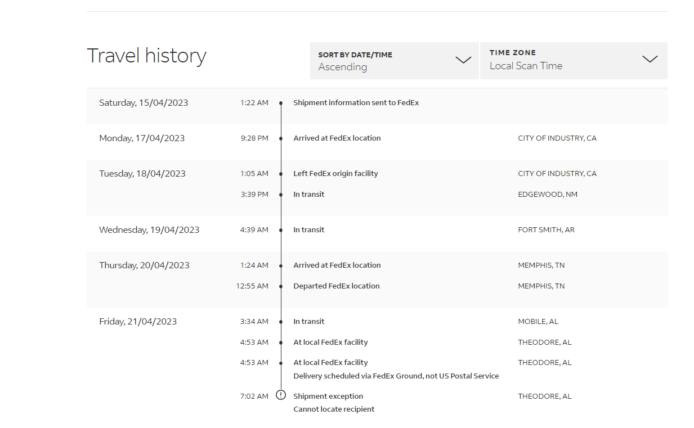
Task: Click timeline dot for 1:05 AM departure
Action: tap(281, 174)
